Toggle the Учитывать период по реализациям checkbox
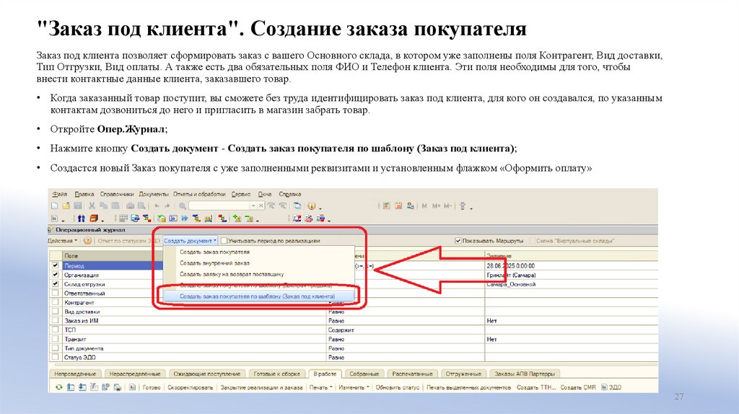 tap(224, 241)
